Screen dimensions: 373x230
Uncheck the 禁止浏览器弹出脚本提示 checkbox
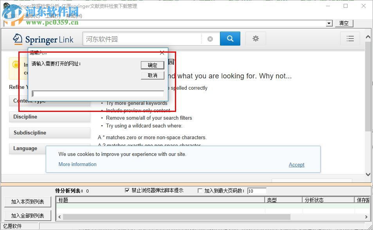[127, 190]
